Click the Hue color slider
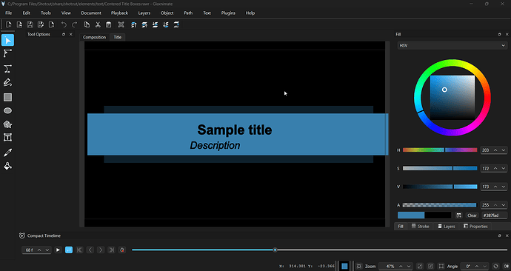Viewport: 511px width, 271px height. tap(440, 150)
